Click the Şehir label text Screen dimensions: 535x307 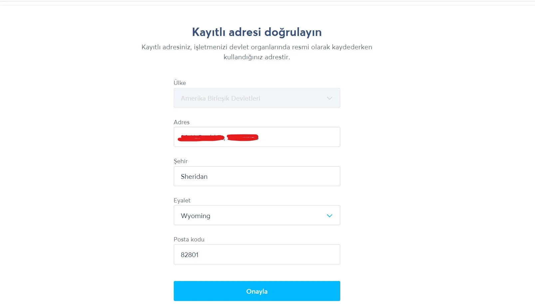pos(180,161)
